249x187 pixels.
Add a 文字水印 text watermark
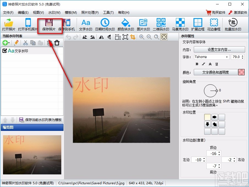pyautogui.click(x=85, y=25)
